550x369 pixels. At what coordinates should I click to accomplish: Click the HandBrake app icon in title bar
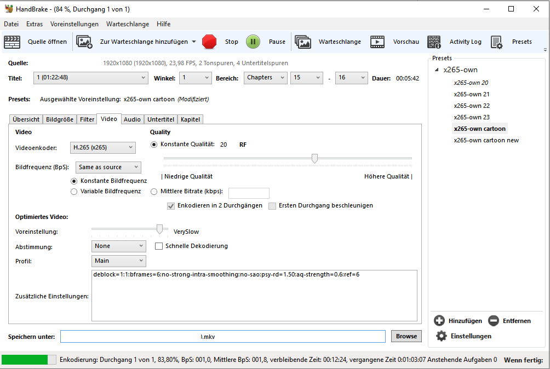(9, 9)
